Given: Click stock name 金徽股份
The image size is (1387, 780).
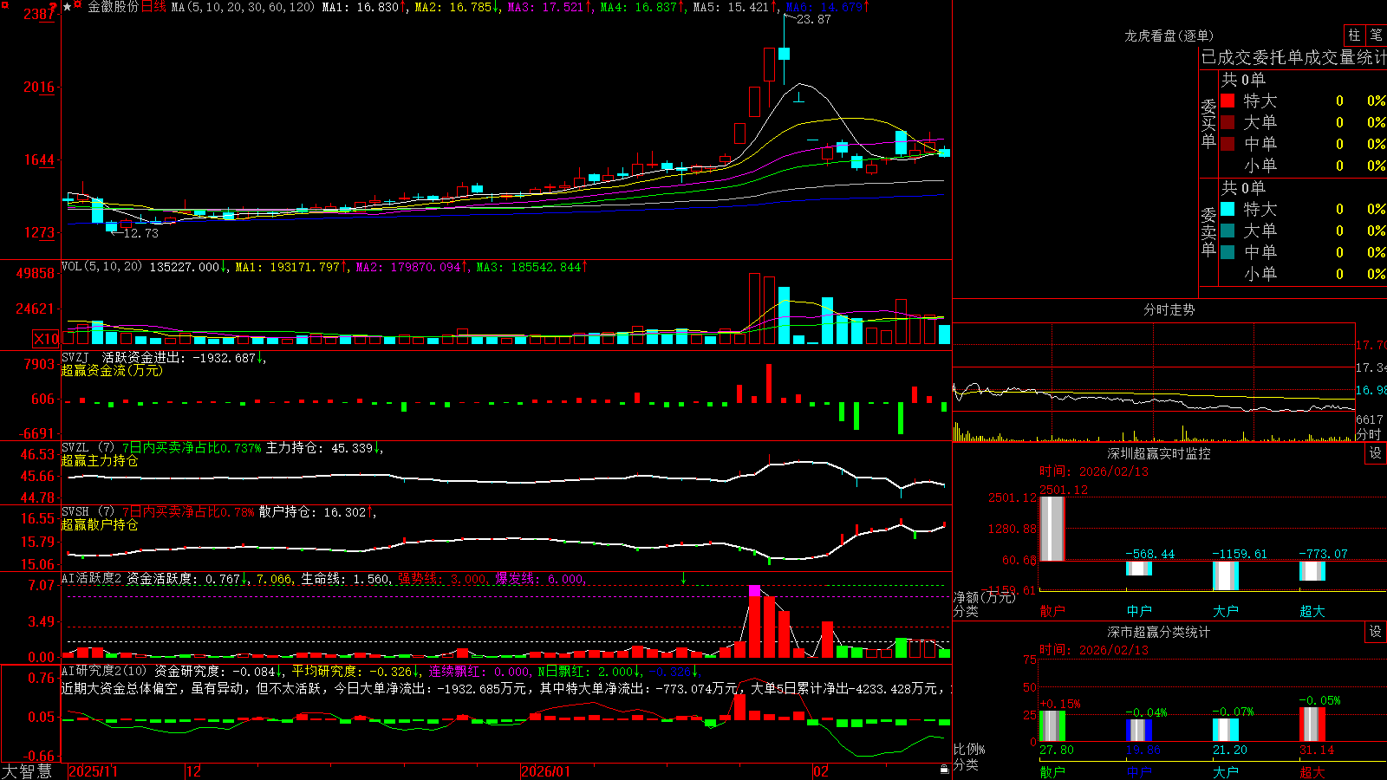Looking at the screenshot, I should [x=113, y=7].
